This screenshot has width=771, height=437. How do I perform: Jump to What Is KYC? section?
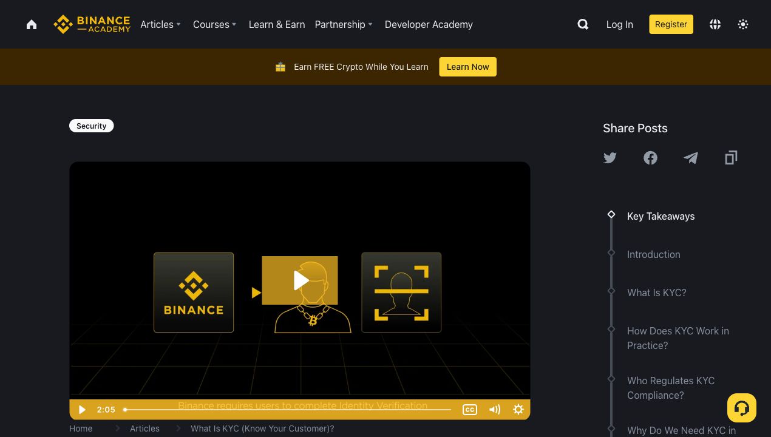[656, 293]
